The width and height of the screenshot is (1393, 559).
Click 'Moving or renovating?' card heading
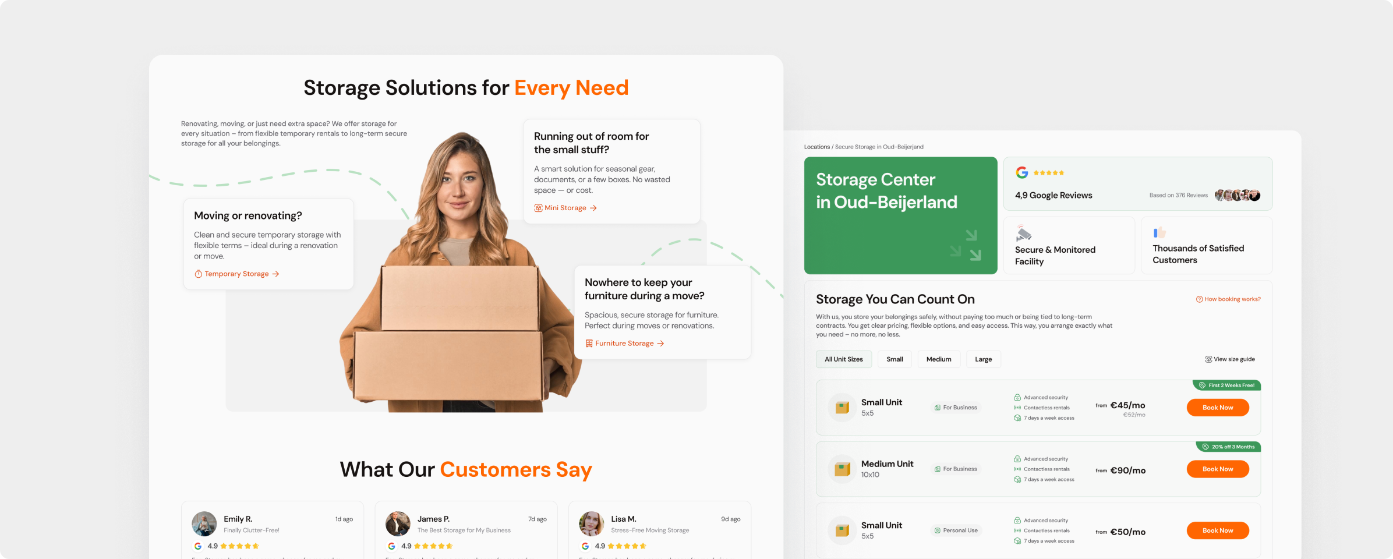click(248, 216)
